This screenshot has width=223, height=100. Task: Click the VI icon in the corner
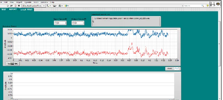click(218, 4)
